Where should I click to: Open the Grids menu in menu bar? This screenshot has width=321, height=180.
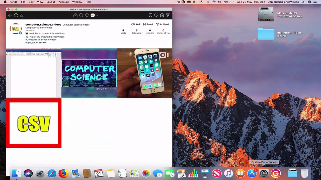[x=14, y=2]
